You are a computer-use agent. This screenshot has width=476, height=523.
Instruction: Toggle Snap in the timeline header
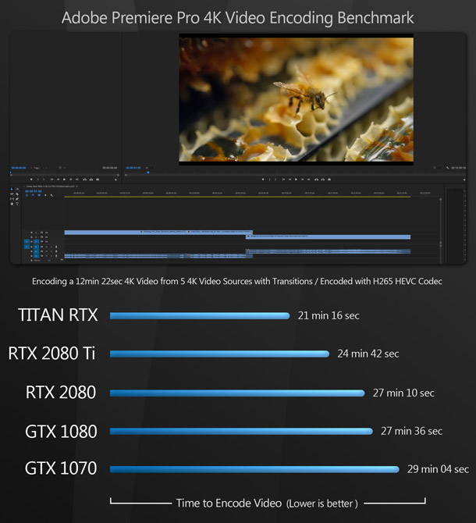(x=32, y=195)
